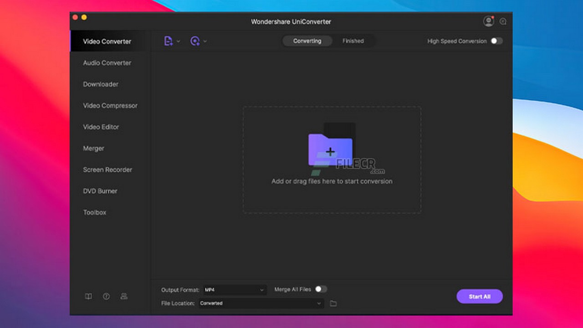Switch to the Finished tab

coord(353,41)
